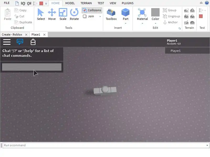Click the Cut button

click(x=19, y=16)
